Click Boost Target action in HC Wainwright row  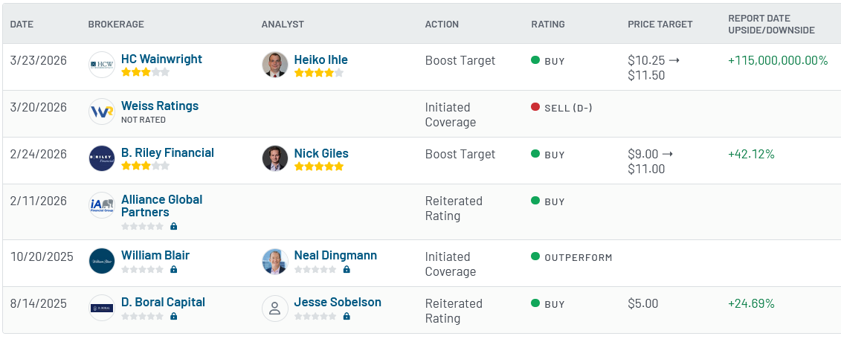tap(460, 60)
